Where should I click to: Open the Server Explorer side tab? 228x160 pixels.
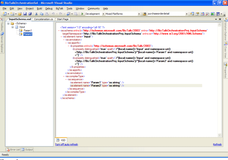2,42
